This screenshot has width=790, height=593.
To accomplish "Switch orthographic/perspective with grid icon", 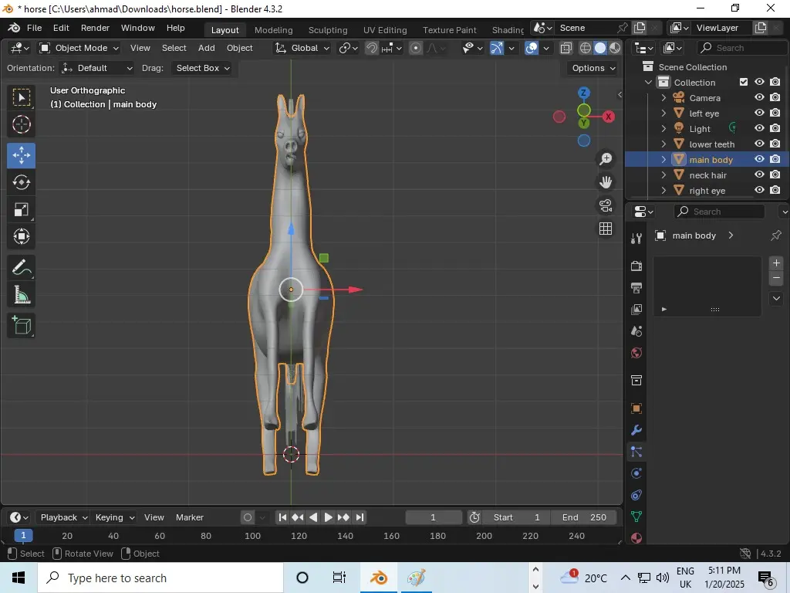I will click(606, 229).
